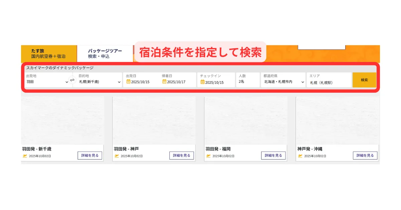Click the エリア field showing 札幌（札幌駅）
Screen dimensions: 401x210
(329, 82)
